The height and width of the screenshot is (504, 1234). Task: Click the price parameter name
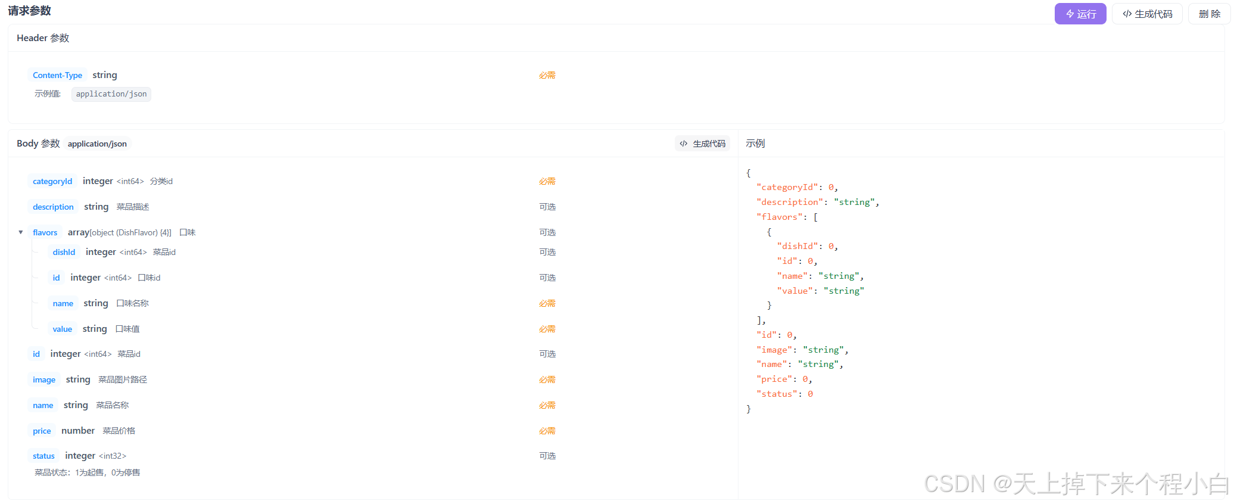point(42,431)
